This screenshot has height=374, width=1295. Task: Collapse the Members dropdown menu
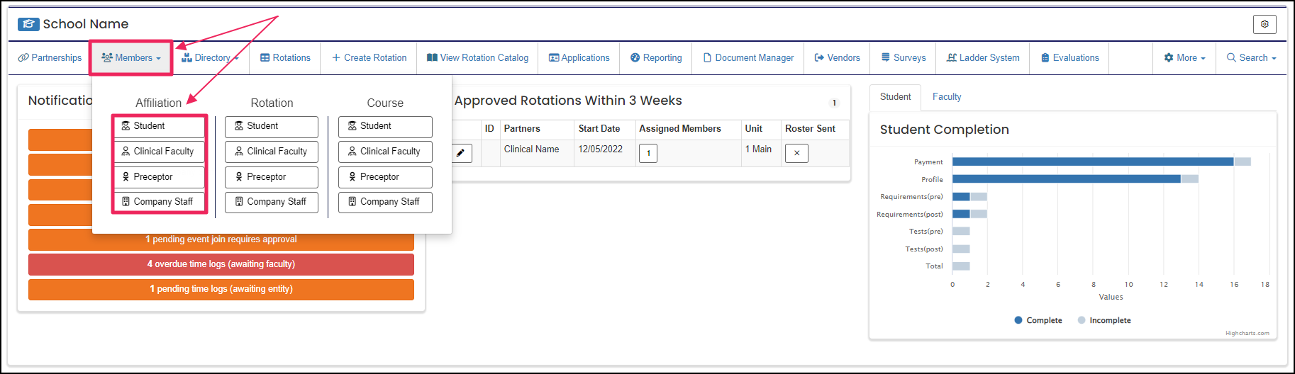[x=131, y=58]
